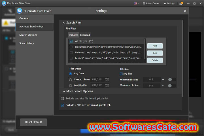Open Maximum File Size unit dropdown
The height and width of the screenshot is (136, 204).
(163, 86)
